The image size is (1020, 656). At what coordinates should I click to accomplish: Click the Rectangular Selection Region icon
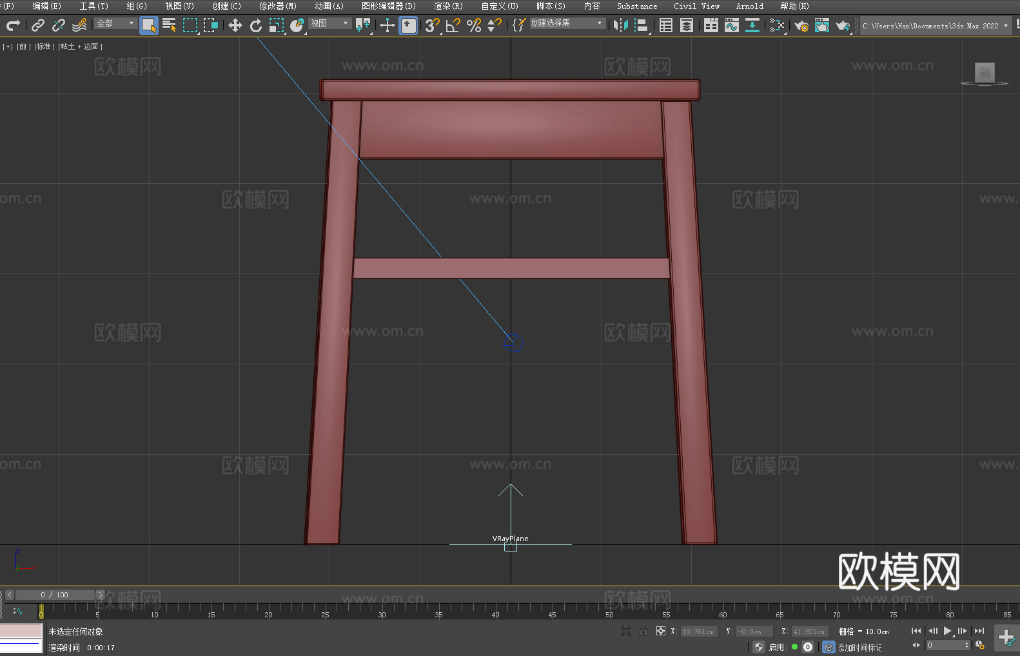(x=190, y=25)
